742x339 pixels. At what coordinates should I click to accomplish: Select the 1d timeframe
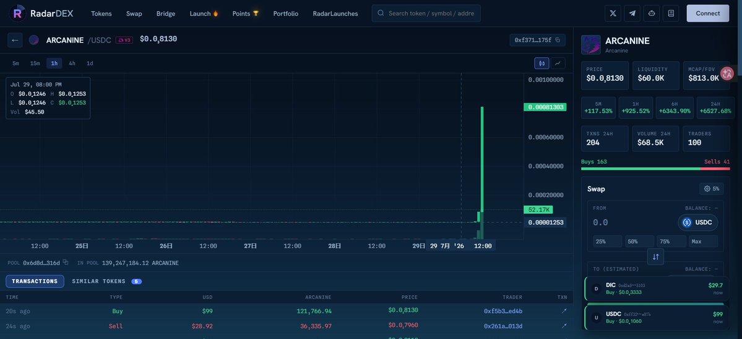(90, 63)
